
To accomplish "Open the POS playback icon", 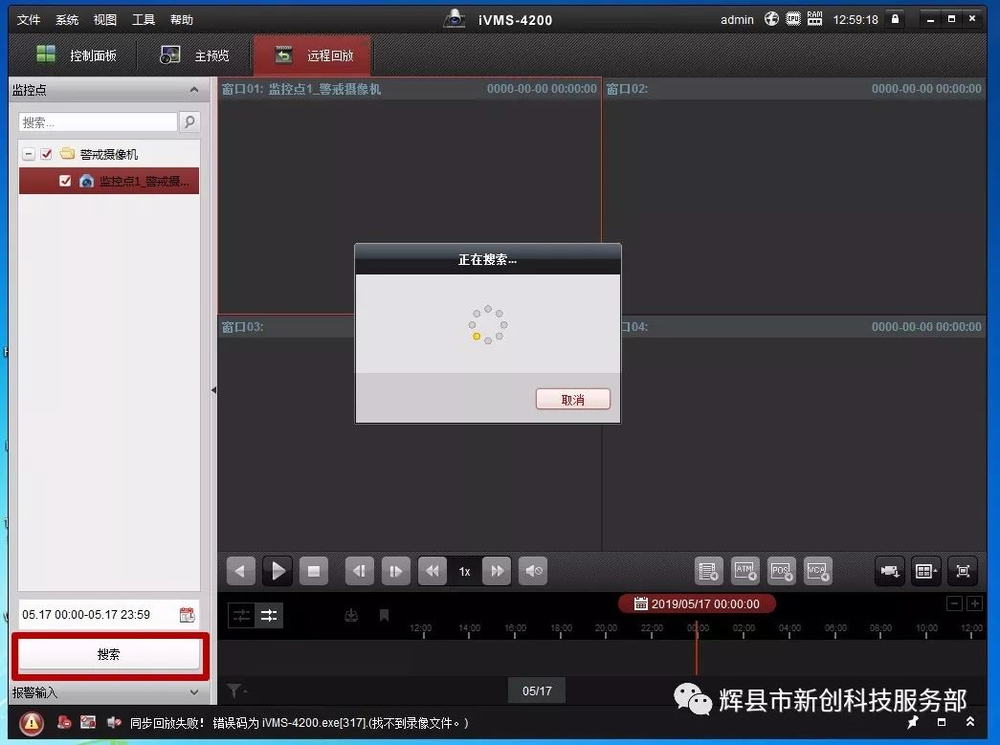I will click(781, 571).
